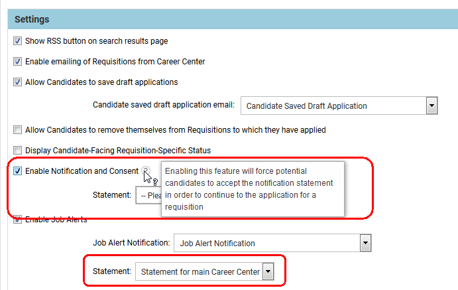Screen dimensions: 458x290
Task: Click the Settings section header
Action: click(x=32, y=20)
